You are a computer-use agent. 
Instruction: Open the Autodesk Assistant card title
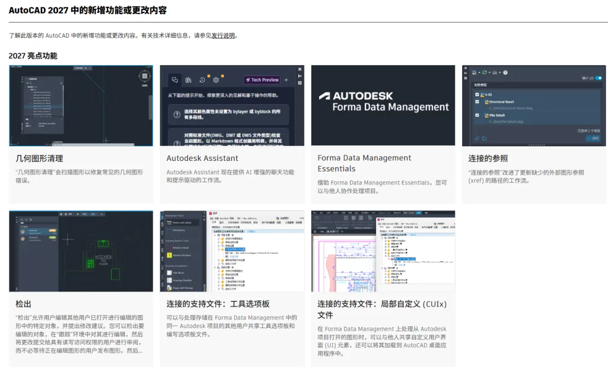203,159
